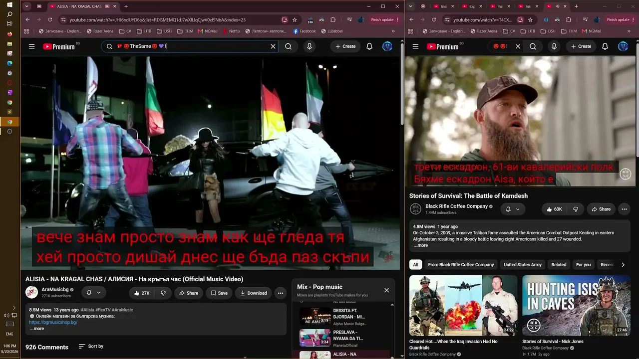639x359 pixels.
Task: Open tab search dropdown in right browser
Action: (x=411, y=6)
